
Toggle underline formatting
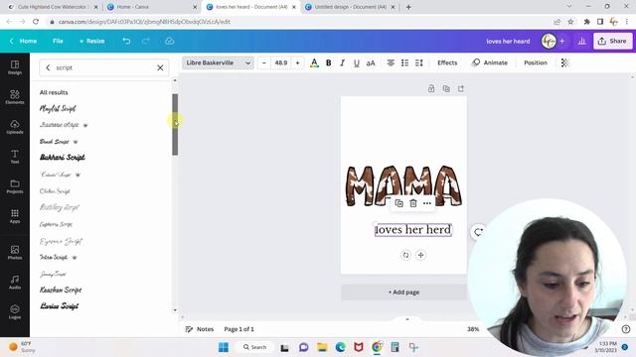pos(357,62)
